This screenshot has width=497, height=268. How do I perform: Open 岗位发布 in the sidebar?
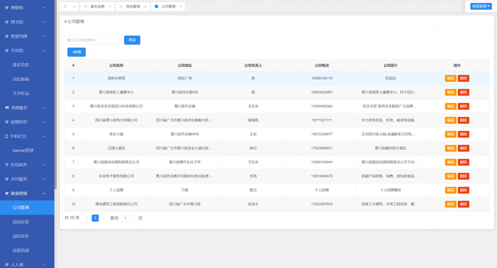click(21, 236)
